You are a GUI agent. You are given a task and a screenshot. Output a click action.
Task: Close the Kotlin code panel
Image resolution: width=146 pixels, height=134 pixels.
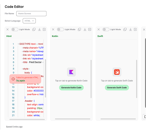(x=53, y=29)
